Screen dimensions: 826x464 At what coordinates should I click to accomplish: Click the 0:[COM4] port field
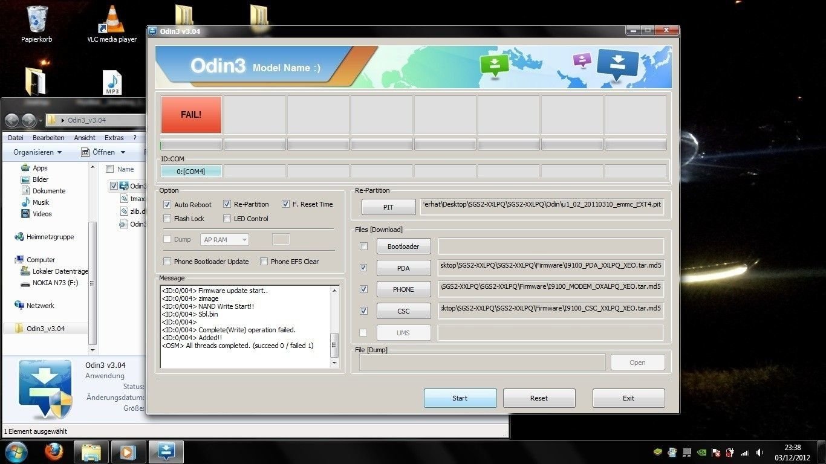191,172
